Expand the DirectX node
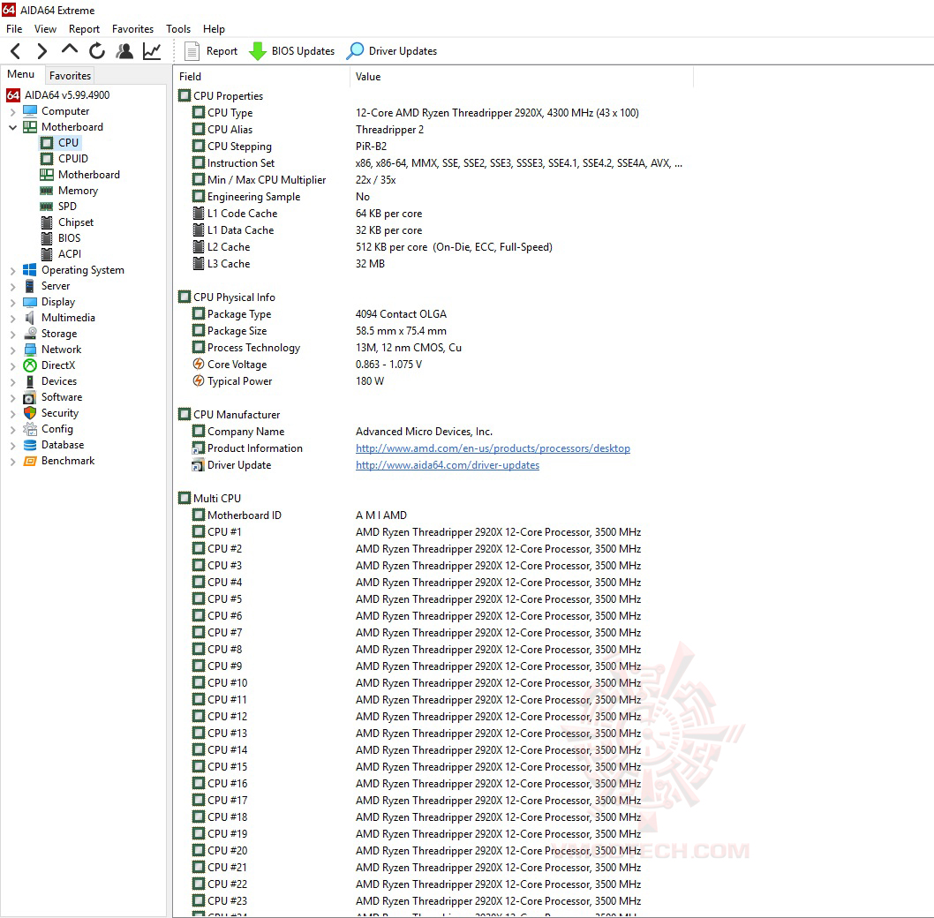Image resolution: width=934 pixels, height=918 pixels. point(12,365)
